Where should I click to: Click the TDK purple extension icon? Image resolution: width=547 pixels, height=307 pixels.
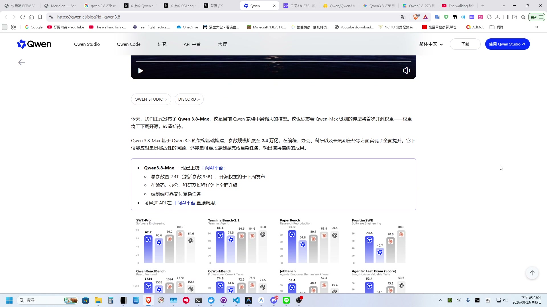(472, 17)
